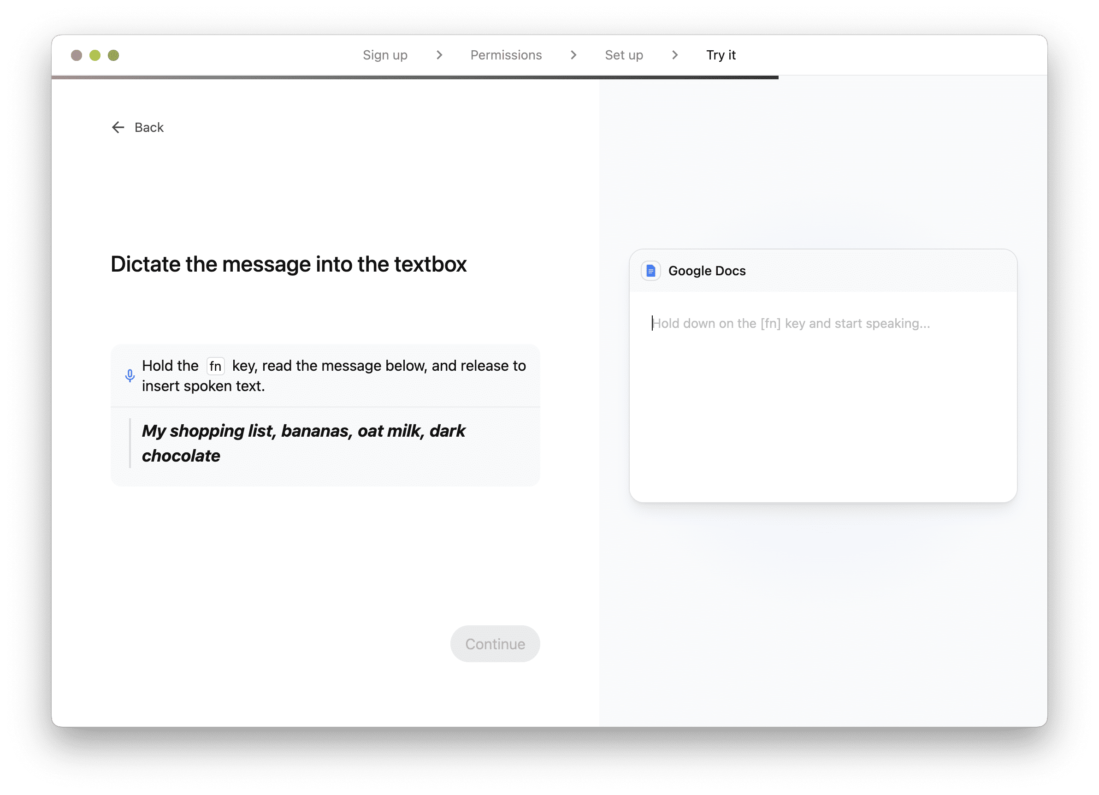Viewport: 1099px width, 795px height.
Task: Click the Google Docs document icon
Action: (650, 271)
